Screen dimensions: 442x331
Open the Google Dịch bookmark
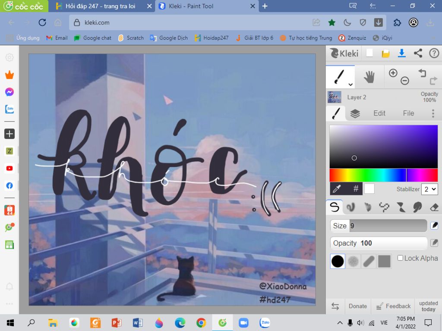169,38
